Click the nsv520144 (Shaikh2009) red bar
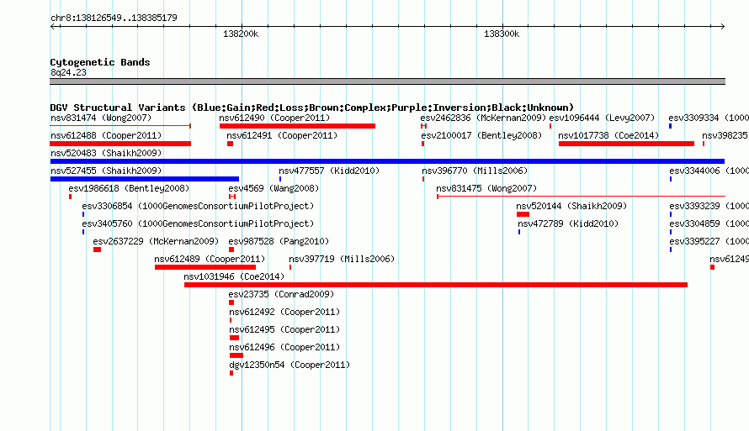Screen dimensions: 749x431 523,214
